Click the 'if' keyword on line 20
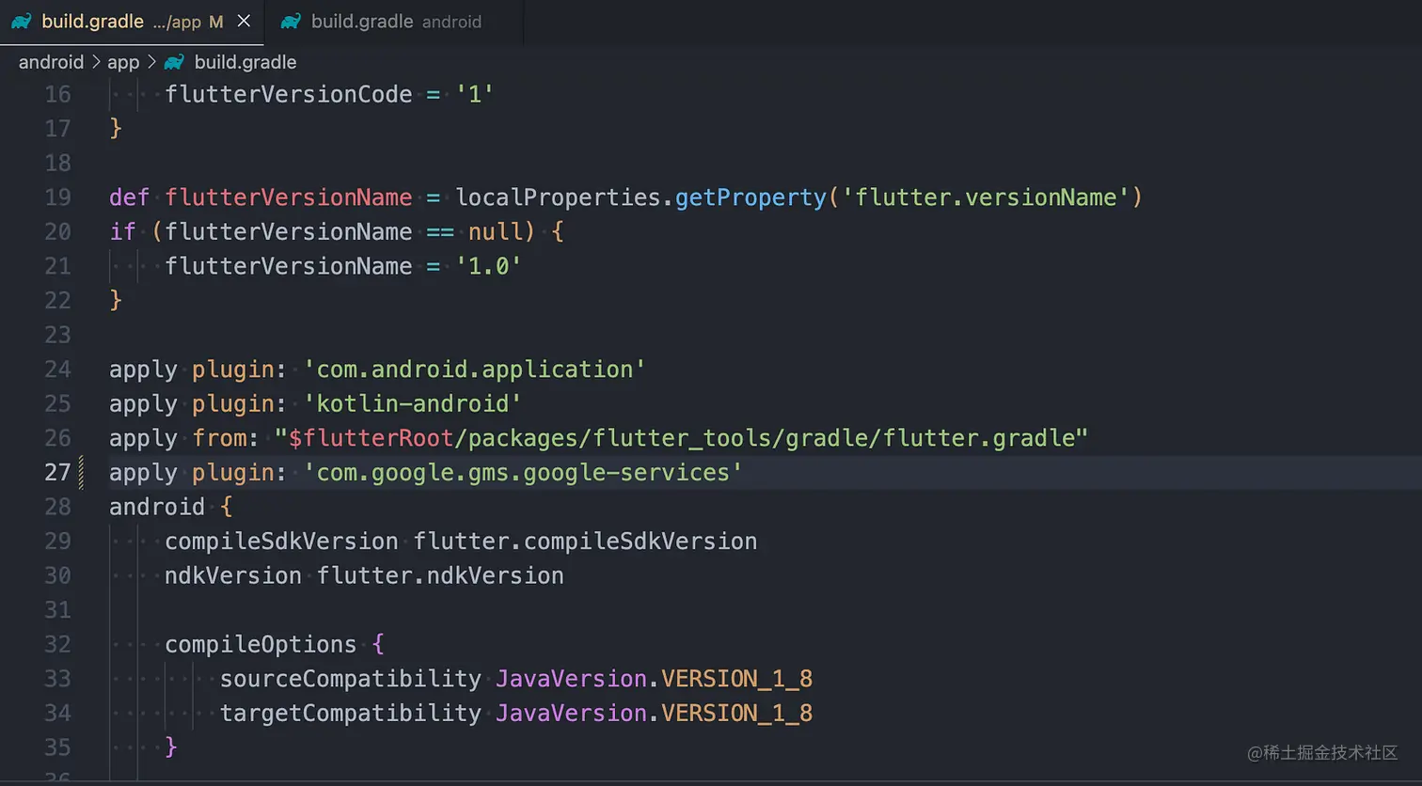 [122, 231]
